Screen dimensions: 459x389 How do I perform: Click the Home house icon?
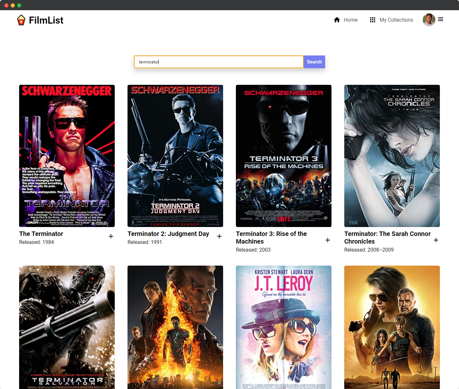point(337,20)
